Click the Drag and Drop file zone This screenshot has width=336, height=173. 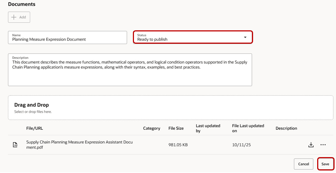coord(171,108)
